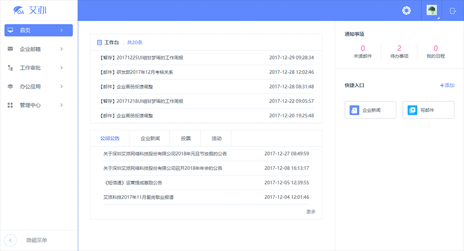This screenshot has height=251, width=464.
Task: Switch to the 企业新闻 tab
Action: click(x=150, y=138)
